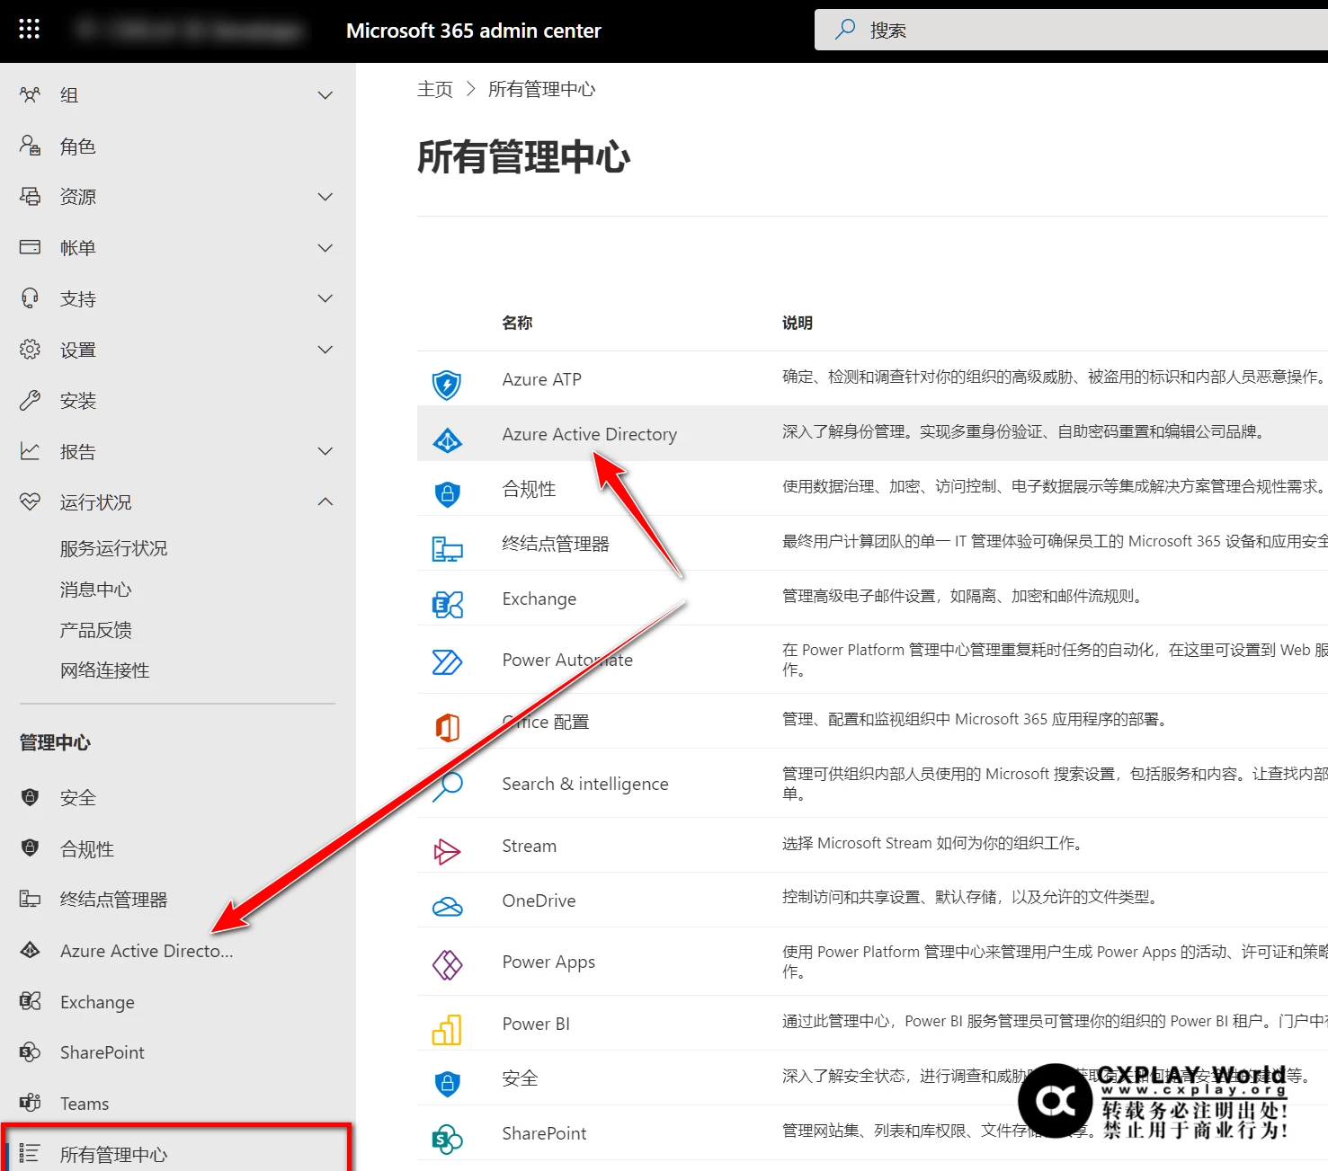
Task: Click the Power Apps icon in table
Action: click(447, 965)
